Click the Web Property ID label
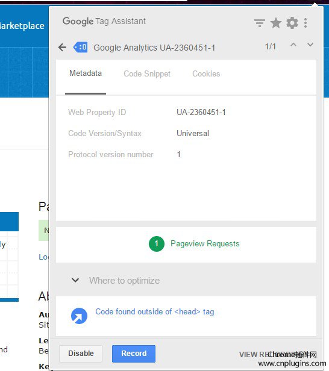Image resolution: width=329 pixels, height=371 pixels. (x=97, y=112)
